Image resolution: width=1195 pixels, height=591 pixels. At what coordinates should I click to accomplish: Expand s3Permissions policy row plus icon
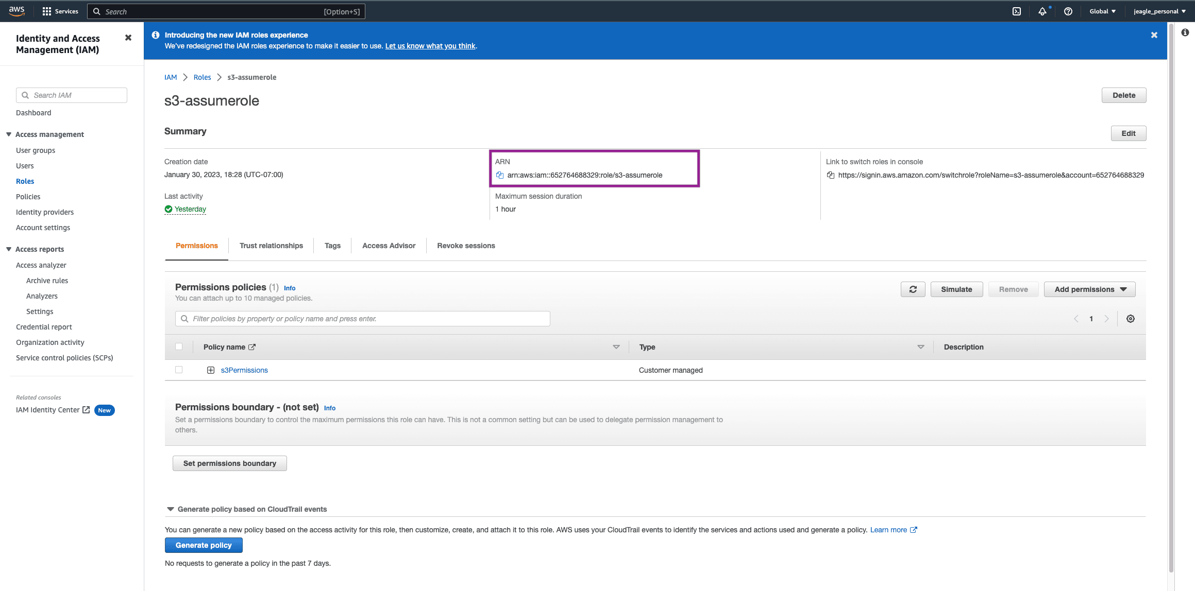(211, 370)
